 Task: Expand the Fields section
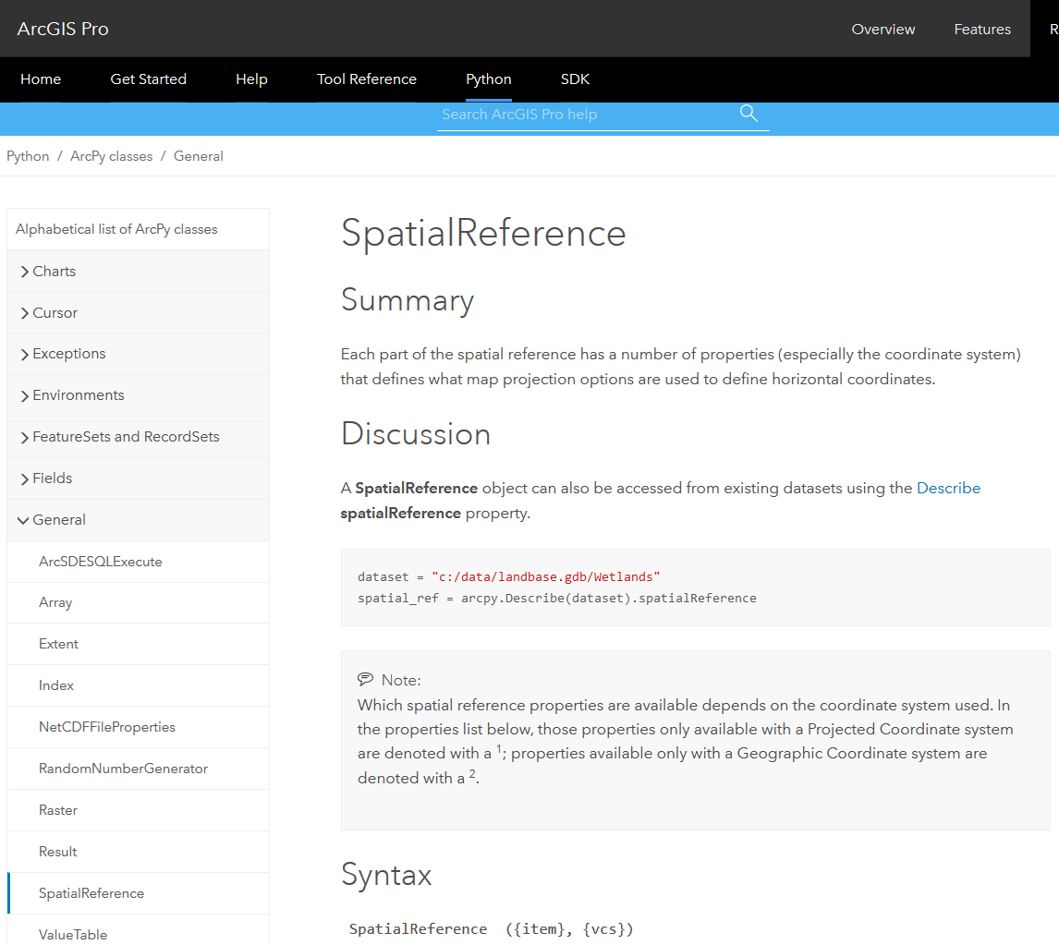138,479
